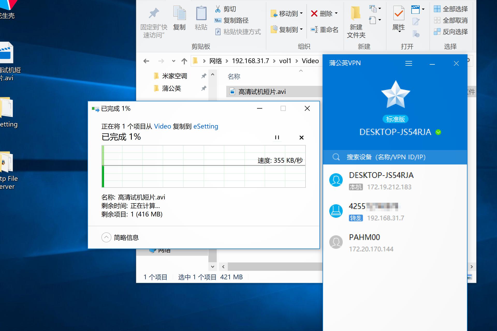Click the 名称 column header
This screenshot has height=331, width=497.
tap(234, 77)
